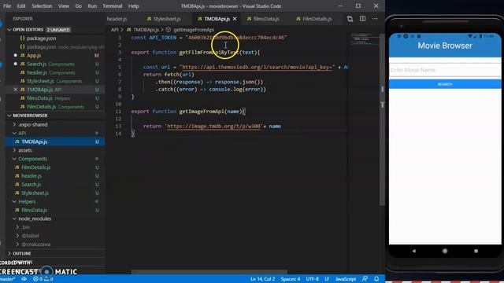This screenshot has width=504, height=283.
Task: Open the image.tmdb.org URL link
Action: pyautogui.click(x=213, y=126)
